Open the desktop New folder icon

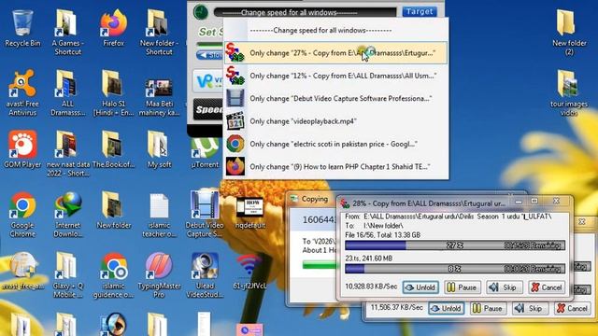(x=113, y=210)
